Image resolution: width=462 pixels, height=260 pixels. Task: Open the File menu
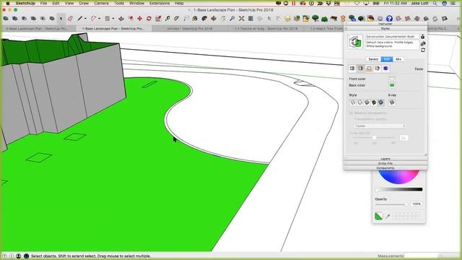pos(43,3)
